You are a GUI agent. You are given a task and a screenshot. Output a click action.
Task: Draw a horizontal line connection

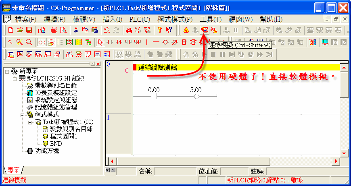pyautogui.click(x=156, y=42)
